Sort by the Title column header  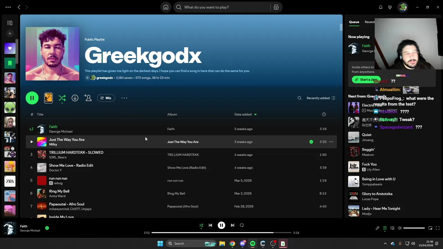[x=40, y=114]
